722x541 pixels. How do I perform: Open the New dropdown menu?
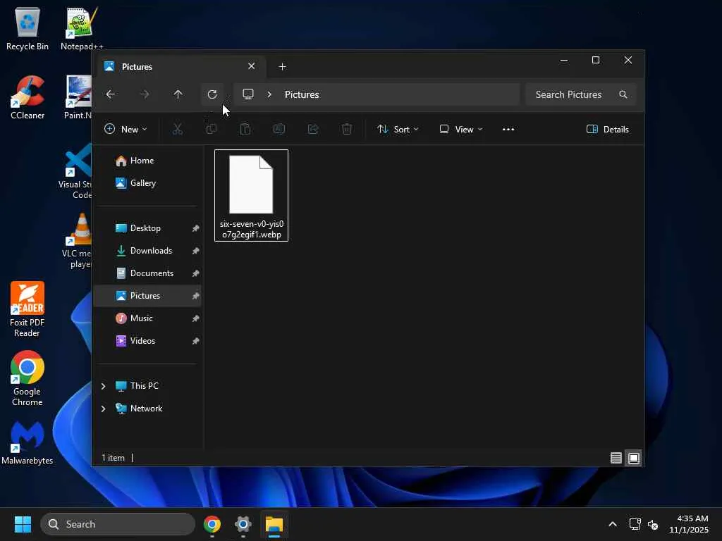126,130
